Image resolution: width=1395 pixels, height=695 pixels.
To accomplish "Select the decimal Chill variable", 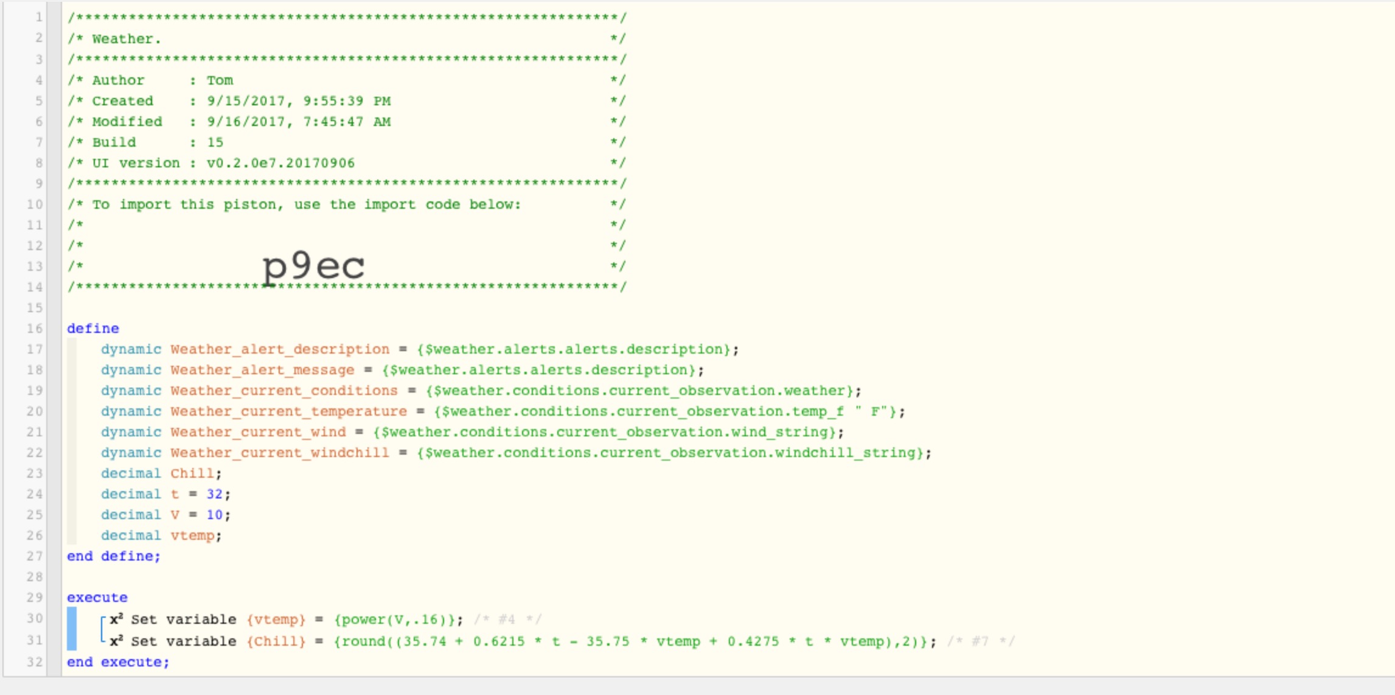I will tap(161, 473).
